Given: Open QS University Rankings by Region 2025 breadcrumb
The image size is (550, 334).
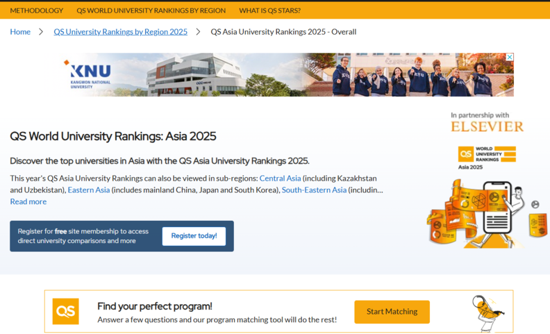Looking at the screenshot, I should pyautogui.click(x=120, y=31).
